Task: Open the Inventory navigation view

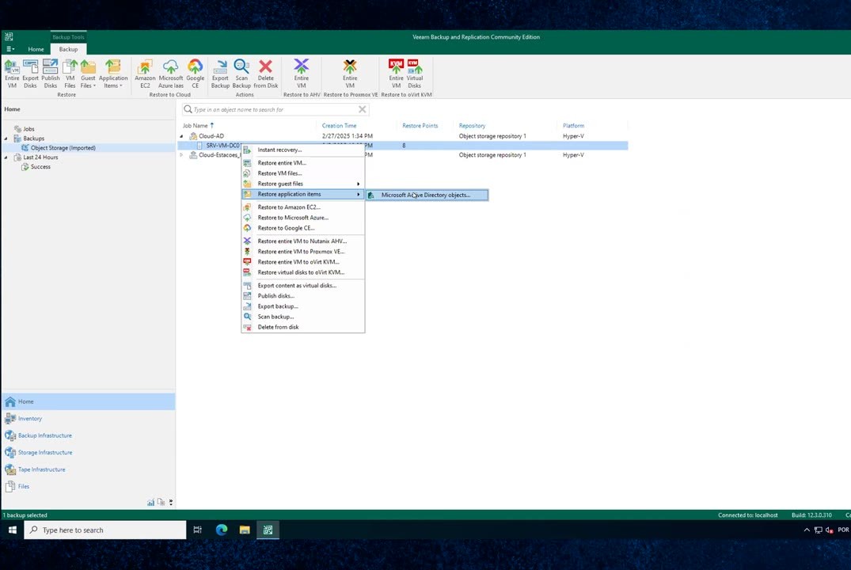Action: click(88, 419)
